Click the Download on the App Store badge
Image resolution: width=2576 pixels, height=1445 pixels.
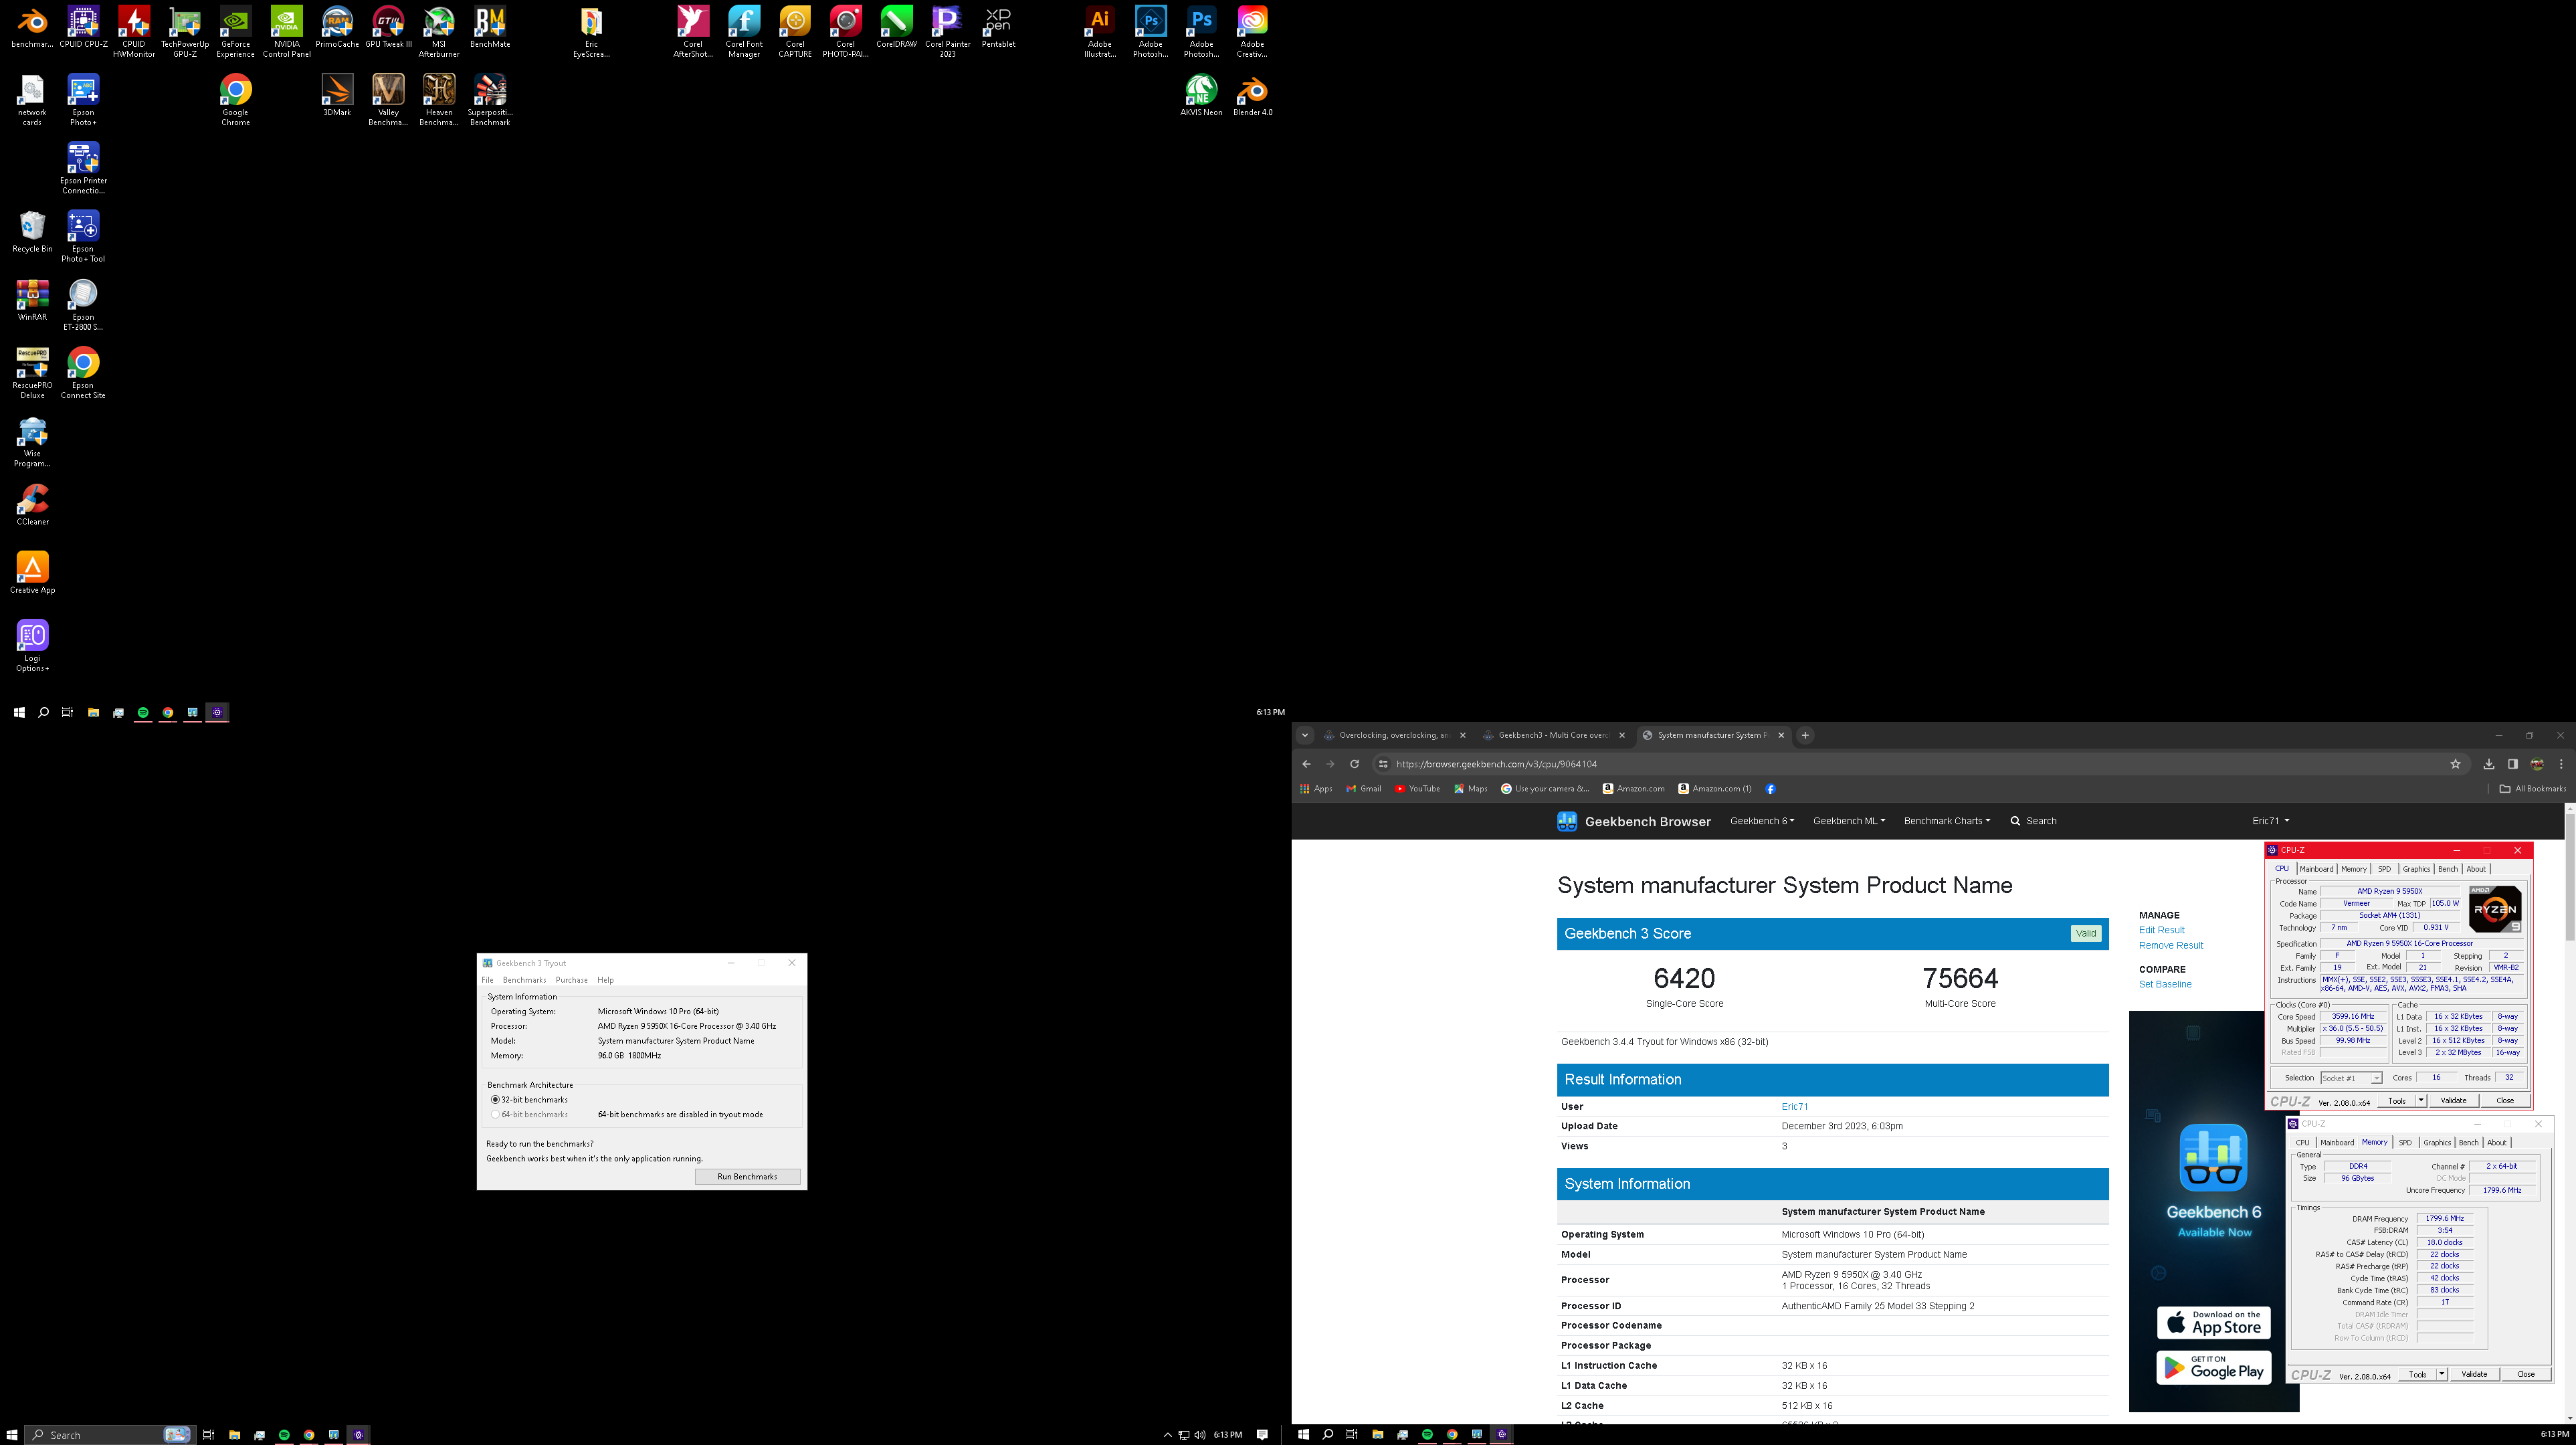pyautogui.click(x=2213, y=1323)
